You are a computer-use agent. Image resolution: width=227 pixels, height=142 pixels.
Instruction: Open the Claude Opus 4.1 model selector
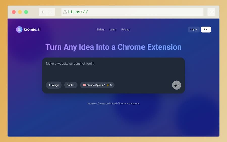pos(97,85)
